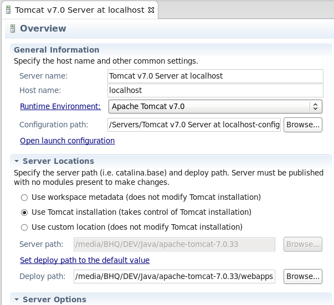The height and width of the screenshot is (305, 334).
Task: Collapse the Server Locations section
Action: coord(17,161)
